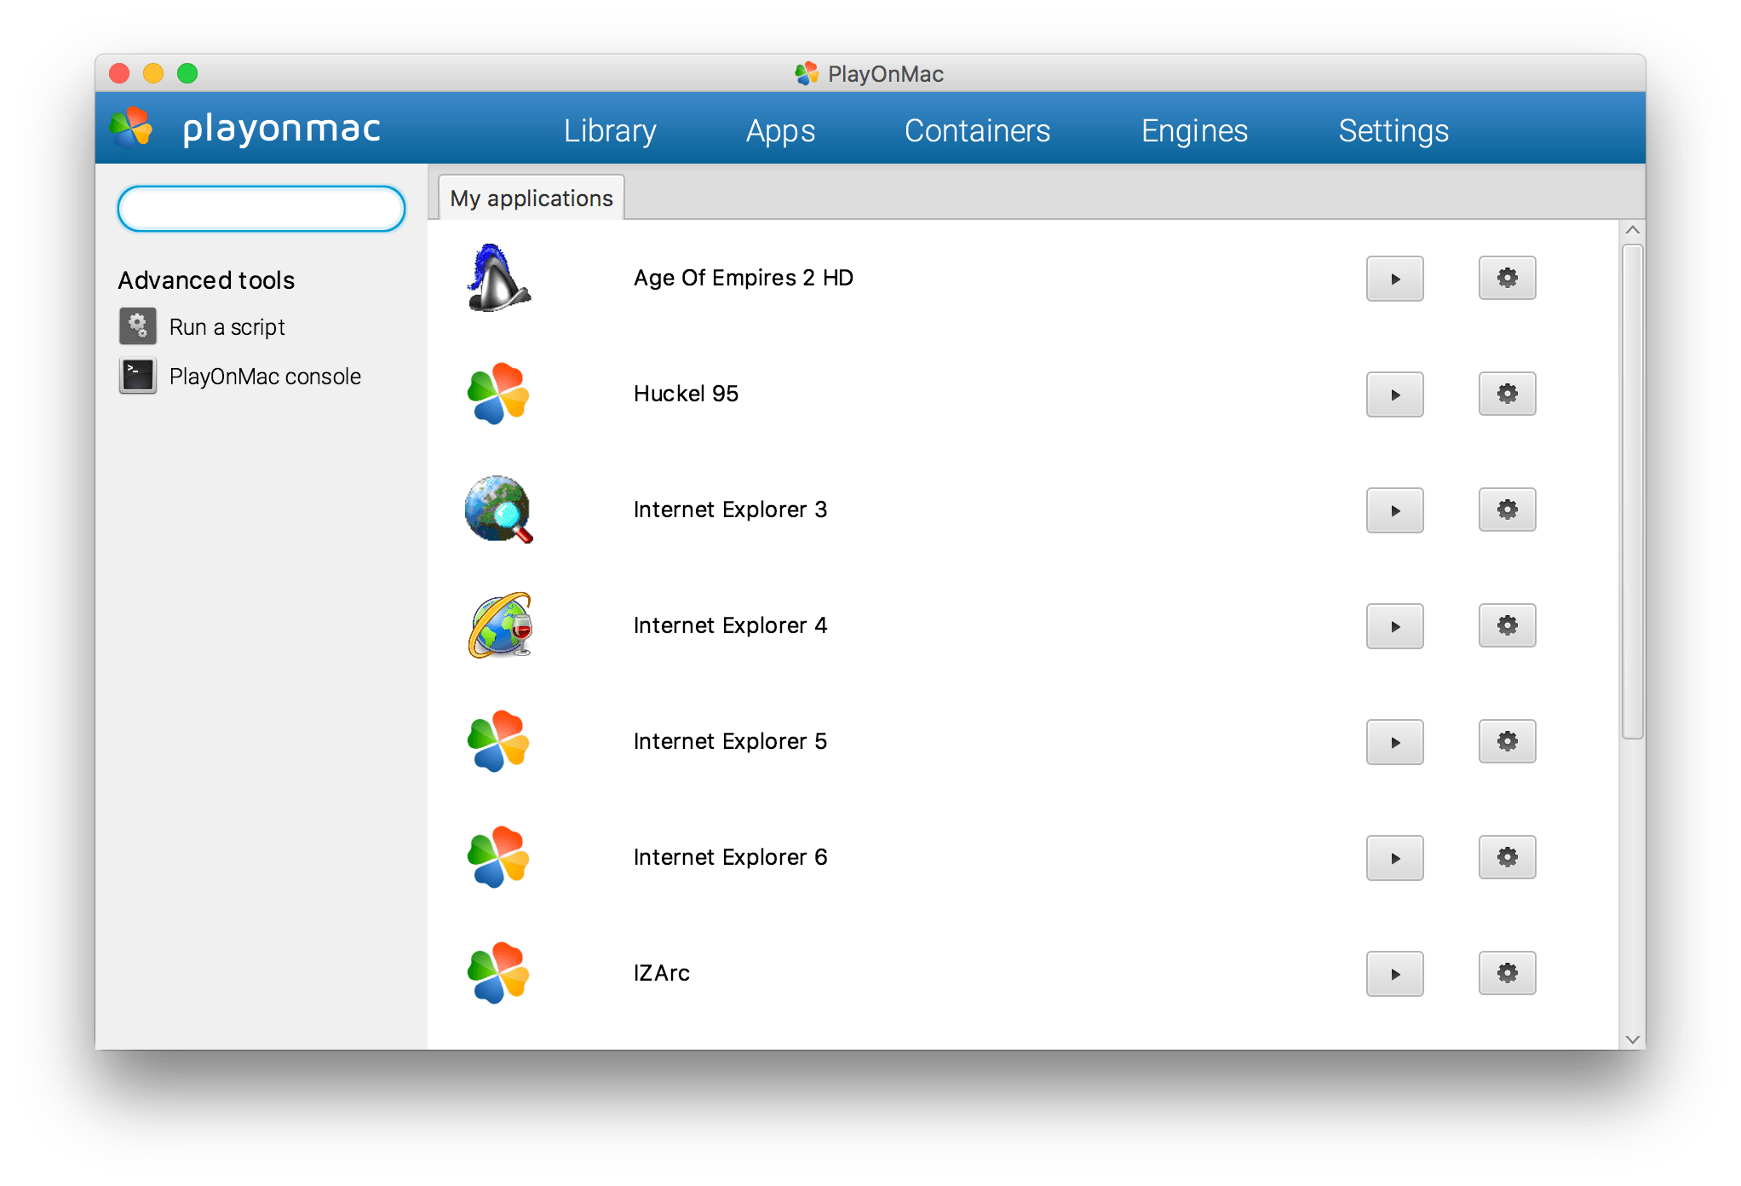Start Internet Explorer 4 via play button
This screenshot has width=1741, height=1186.
1394,626
